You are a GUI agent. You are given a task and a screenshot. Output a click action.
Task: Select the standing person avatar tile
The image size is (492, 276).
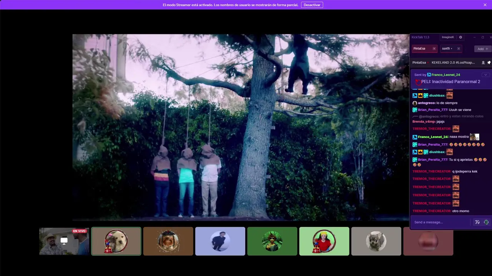(x=220, y=241)
